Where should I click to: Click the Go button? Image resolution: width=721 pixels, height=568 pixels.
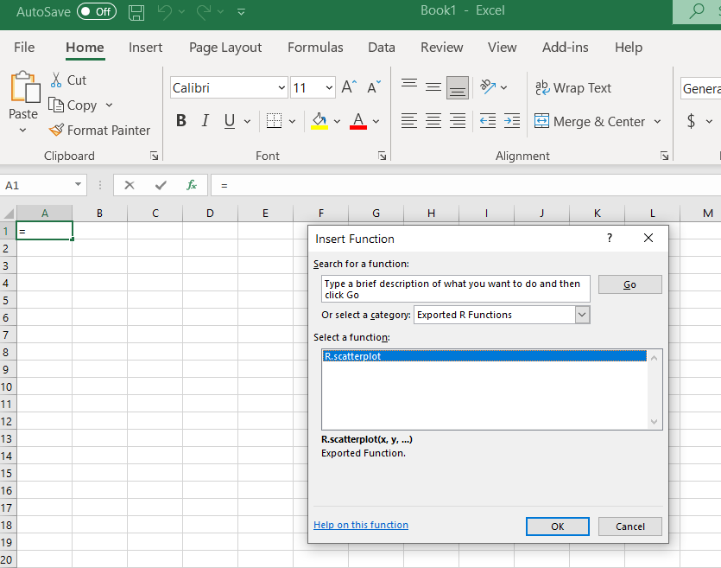click(x=630, y=284)
